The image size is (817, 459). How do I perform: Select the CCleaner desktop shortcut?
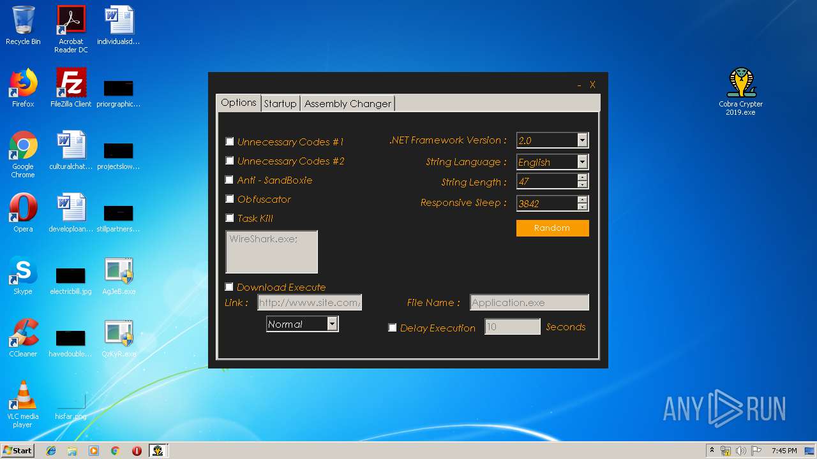click(23, 338)
